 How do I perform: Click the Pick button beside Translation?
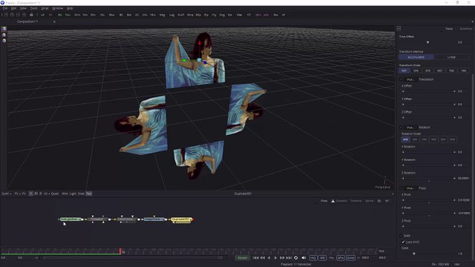410,79
